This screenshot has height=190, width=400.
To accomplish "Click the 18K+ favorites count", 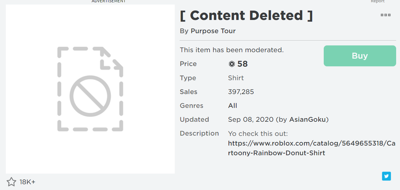I will pos(27,182).
